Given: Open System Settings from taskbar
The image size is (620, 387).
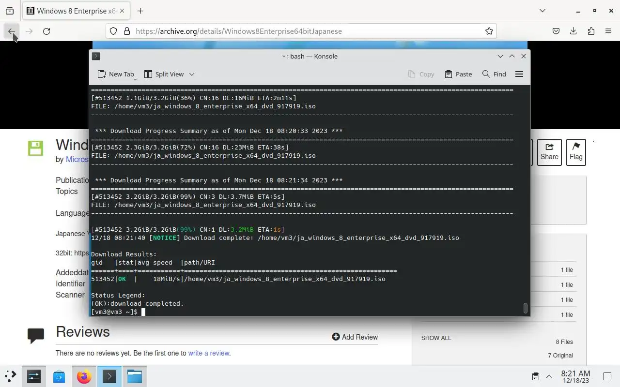Looking at the screenshot, I should 34,376.
